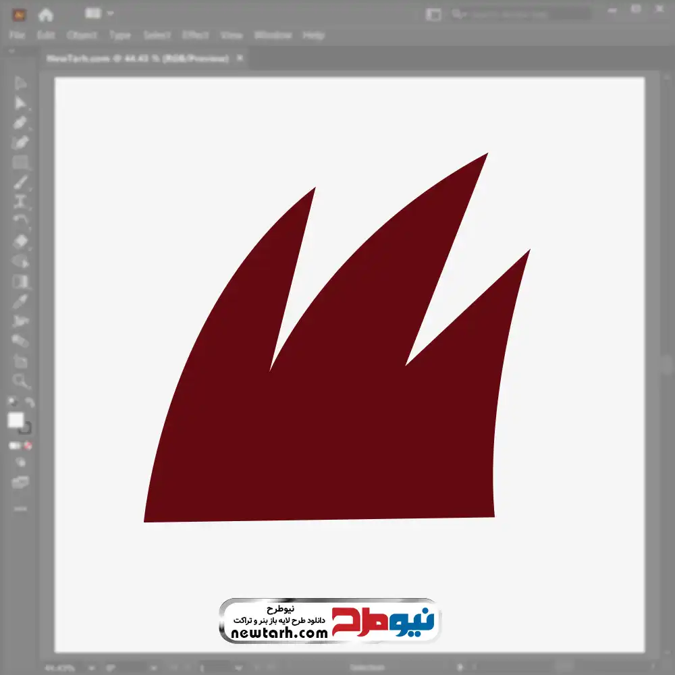Viewport: 675px width, 675px height.
Task: Activate the Zoom magnifier tool
Action: pyautogui.click(x=21, y=381)
